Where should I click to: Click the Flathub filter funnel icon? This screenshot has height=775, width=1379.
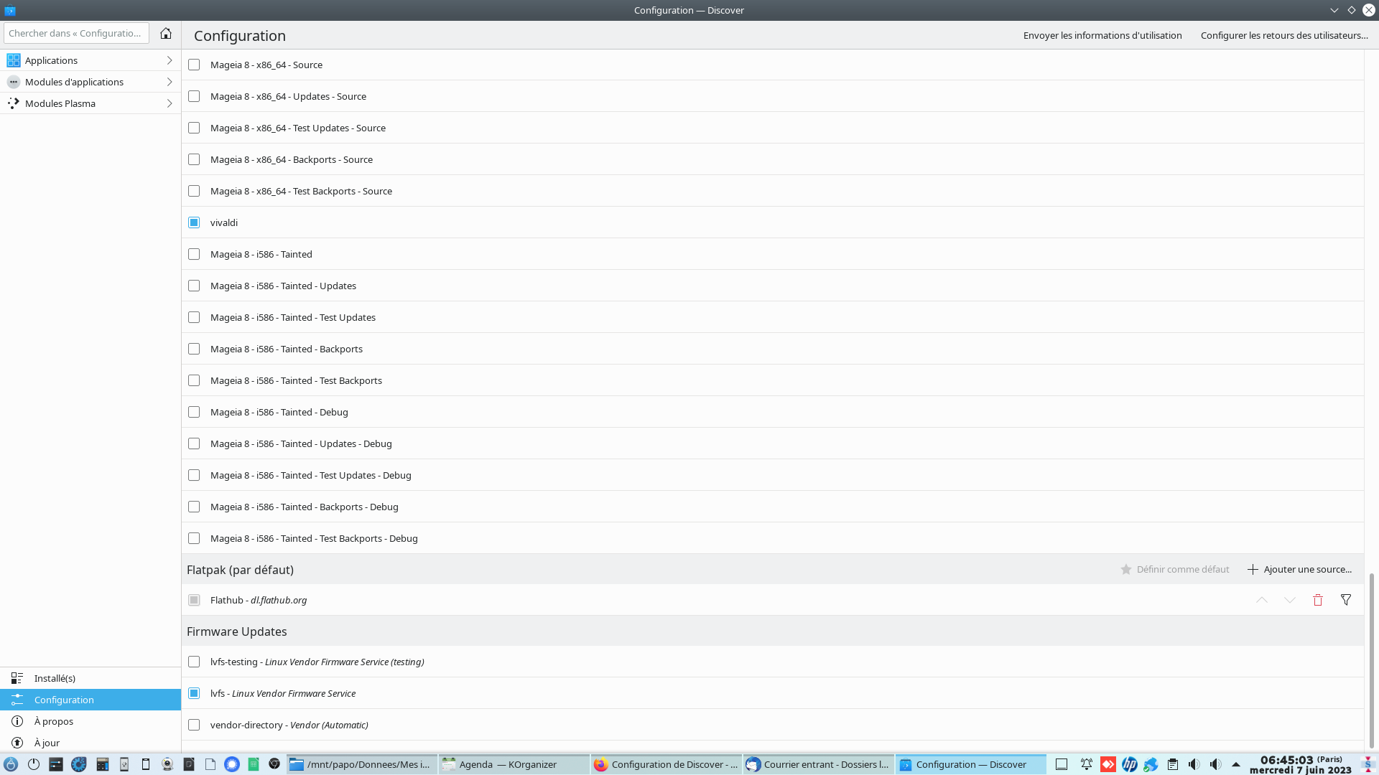[1346, 600]
